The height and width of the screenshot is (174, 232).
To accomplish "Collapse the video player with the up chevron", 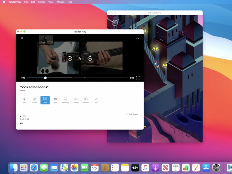I will [x=138, y=38].
